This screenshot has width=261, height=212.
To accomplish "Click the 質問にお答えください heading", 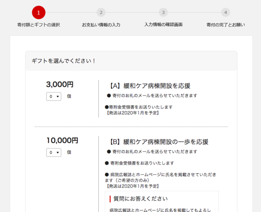I will (140, 199).
